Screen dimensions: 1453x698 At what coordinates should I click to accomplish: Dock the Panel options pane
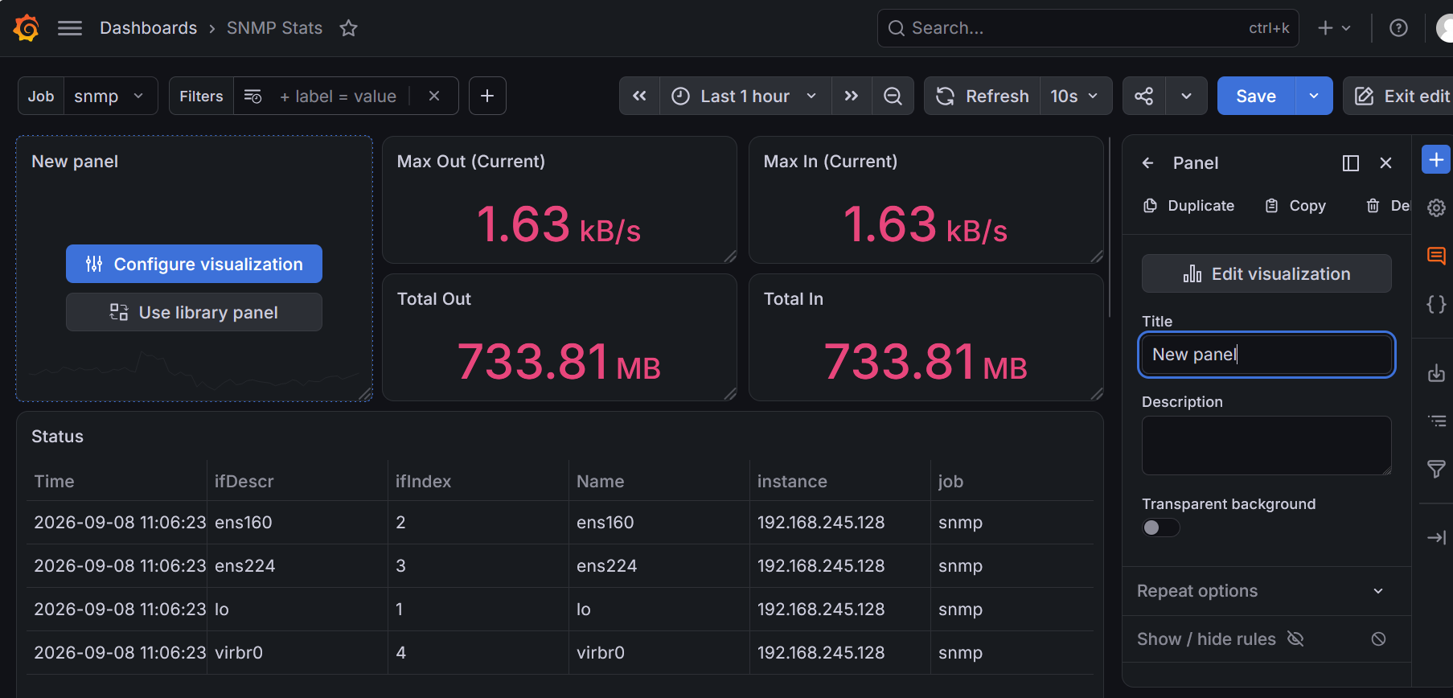[x=1351, y=163]
